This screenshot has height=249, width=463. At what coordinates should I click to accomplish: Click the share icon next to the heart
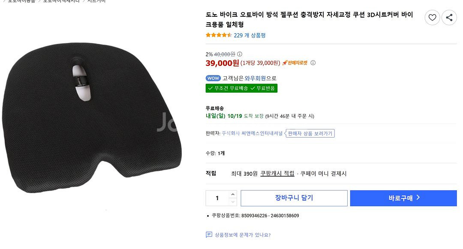pos(449,18)
